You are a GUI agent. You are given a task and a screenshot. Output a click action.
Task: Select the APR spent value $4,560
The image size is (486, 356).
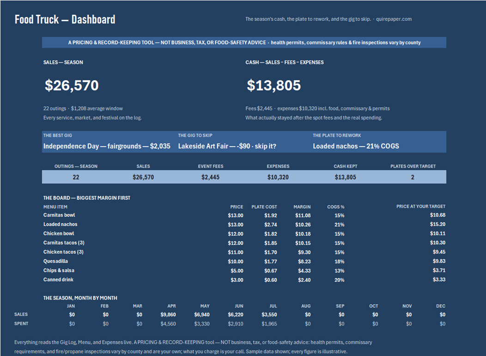tap(168, 324)
